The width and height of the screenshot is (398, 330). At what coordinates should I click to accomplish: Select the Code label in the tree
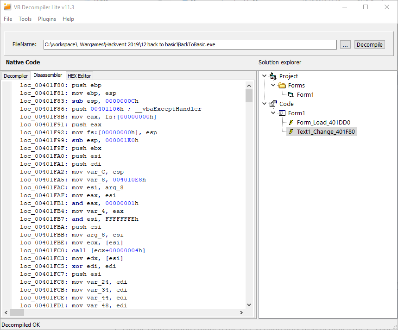click(286, 104)
